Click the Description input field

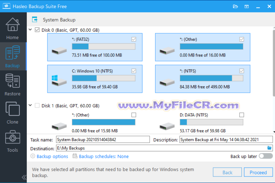(226, 140)
